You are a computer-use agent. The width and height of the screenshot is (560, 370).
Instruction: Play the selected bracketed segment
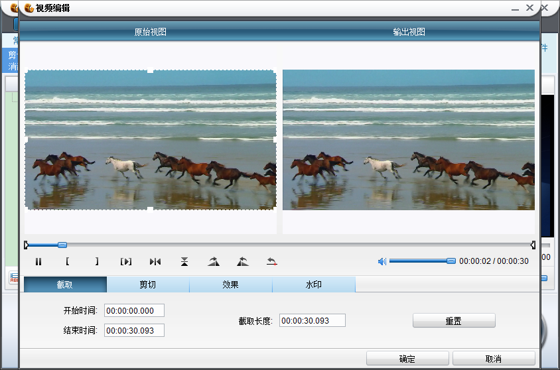click(126, 262)
